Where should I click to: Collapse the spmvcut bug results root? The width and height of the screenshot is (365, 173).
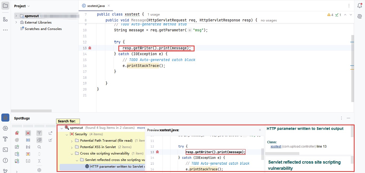coord(62,128)
